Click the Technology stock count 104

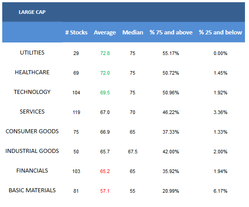(76, 93)
